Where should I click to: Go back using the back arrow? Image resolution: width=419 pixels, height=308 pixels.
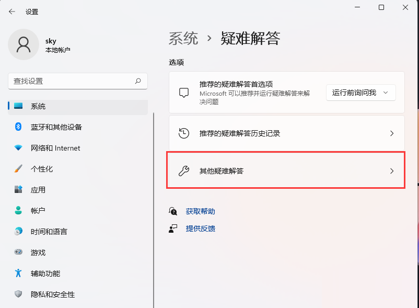coord(12,12)
